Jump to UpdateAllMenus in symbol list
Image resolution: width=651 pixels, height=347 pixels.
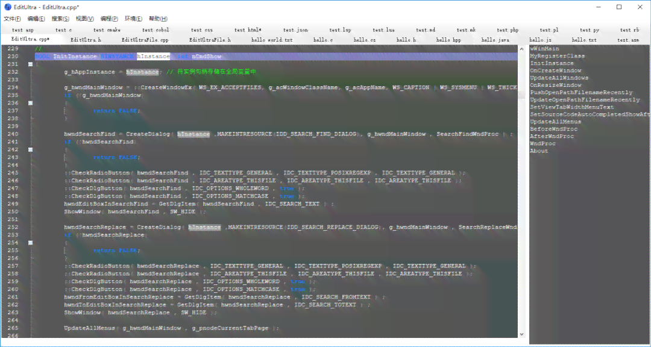(x=556, y=122)
